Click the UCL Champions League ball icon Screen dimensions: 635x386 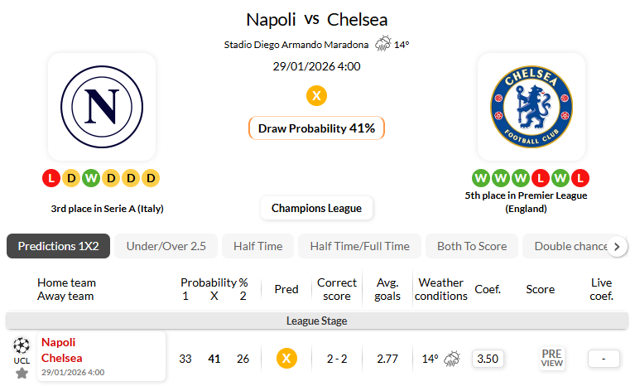point(22,344)
